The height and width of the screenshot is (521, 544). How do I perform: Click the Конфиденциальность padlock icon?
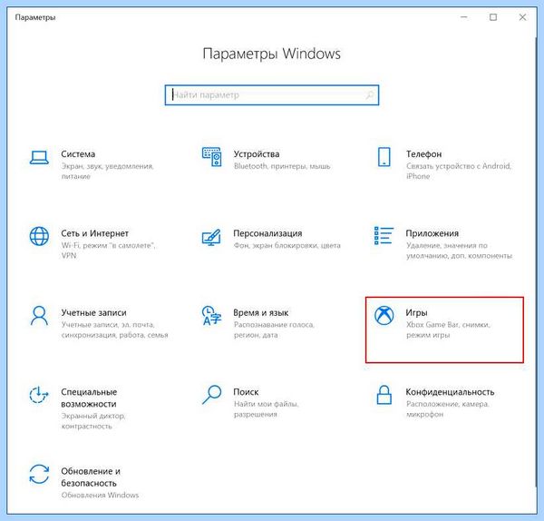click(384, 395)
